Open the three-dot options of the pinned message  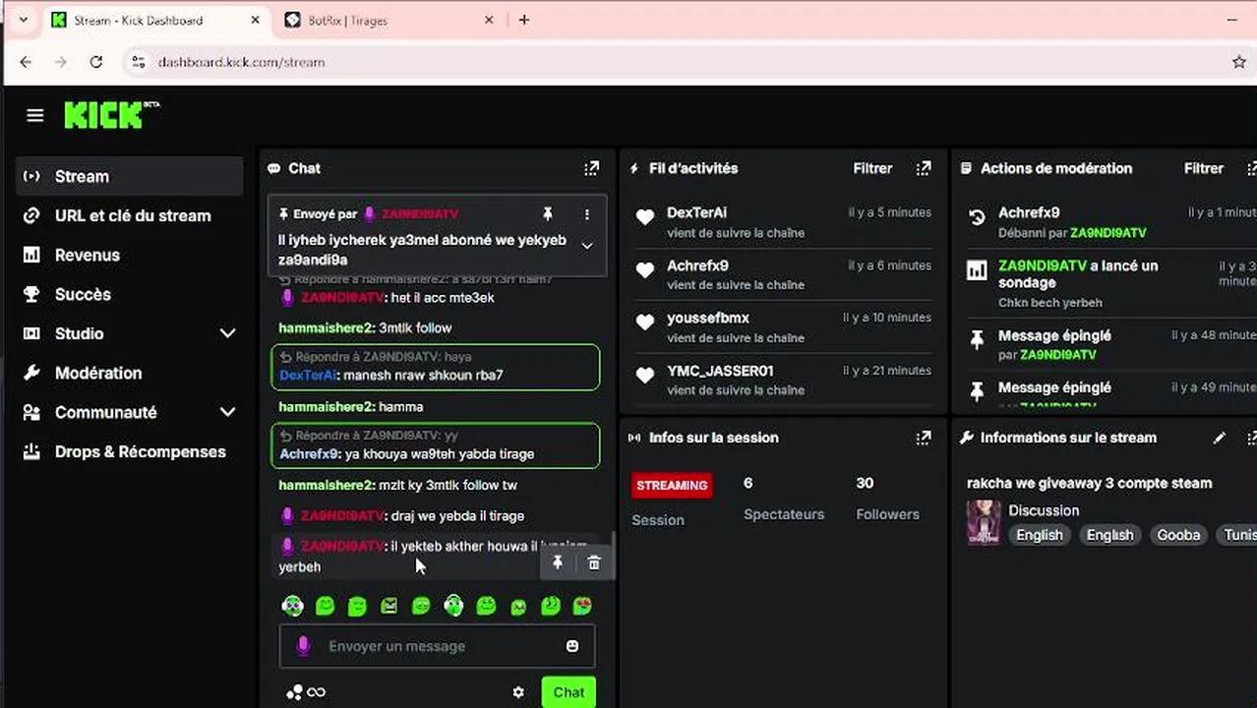587,214
